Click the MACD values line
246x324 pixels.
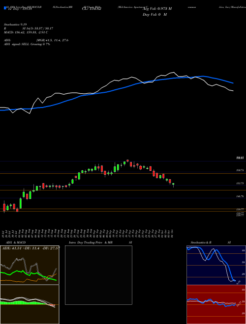(26, 32)
